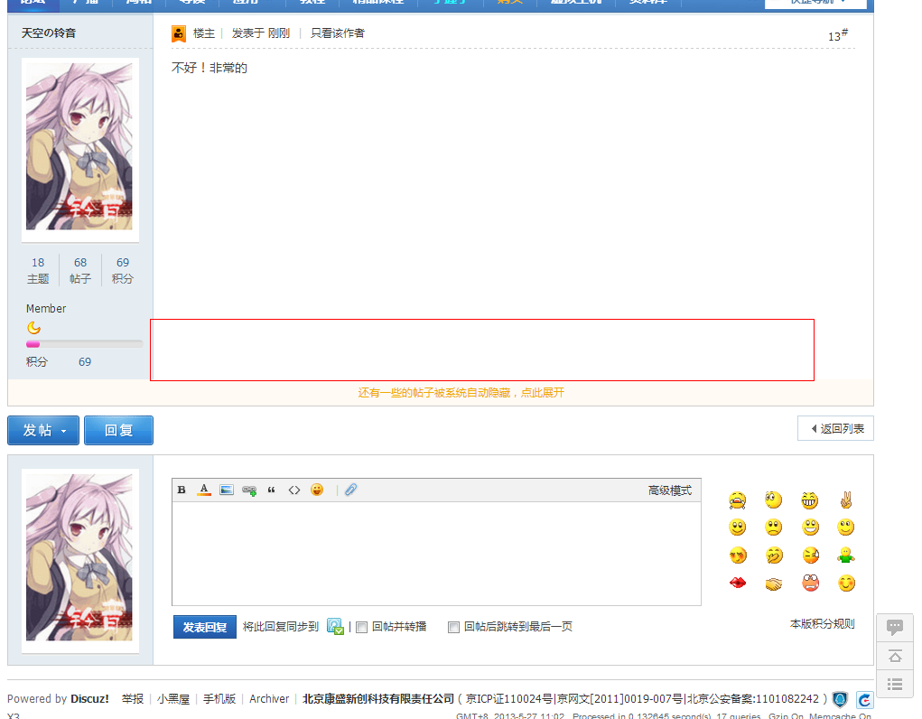This screenshot has height=719, width=922.
Task: Open the Discuz! powered-by link
Action: (x=90, y=698)
